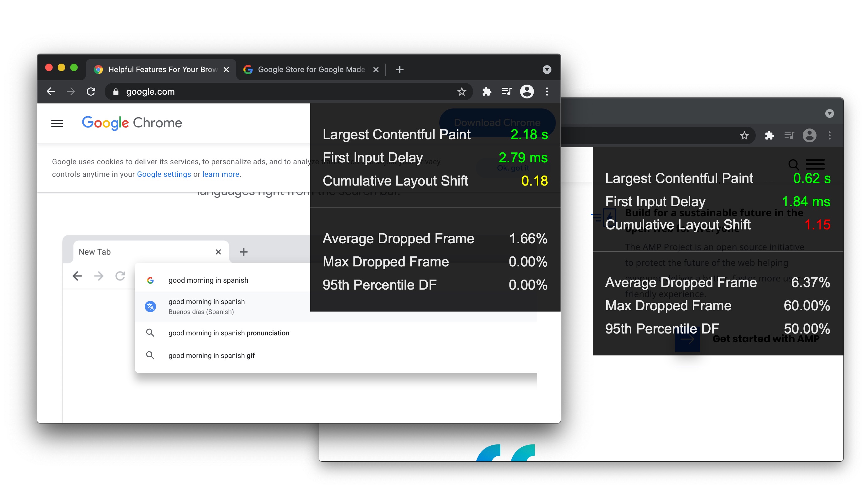
Task: Click the Chrome media controls icon
Action: coord(507,92)
